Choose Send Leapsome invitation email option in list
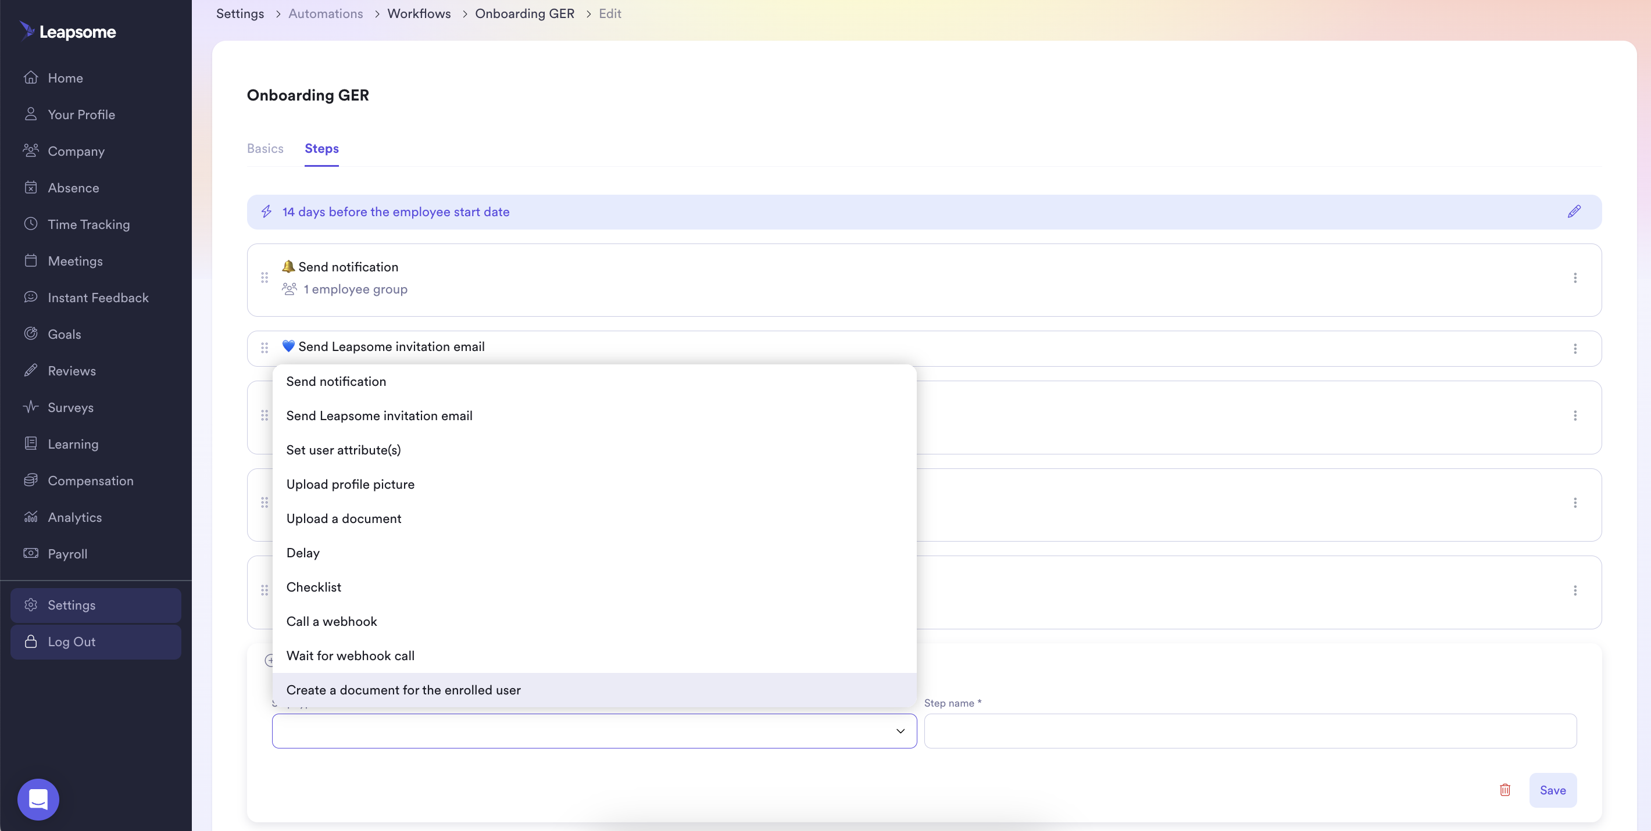1651x831 pixels. tap(594, 416)
